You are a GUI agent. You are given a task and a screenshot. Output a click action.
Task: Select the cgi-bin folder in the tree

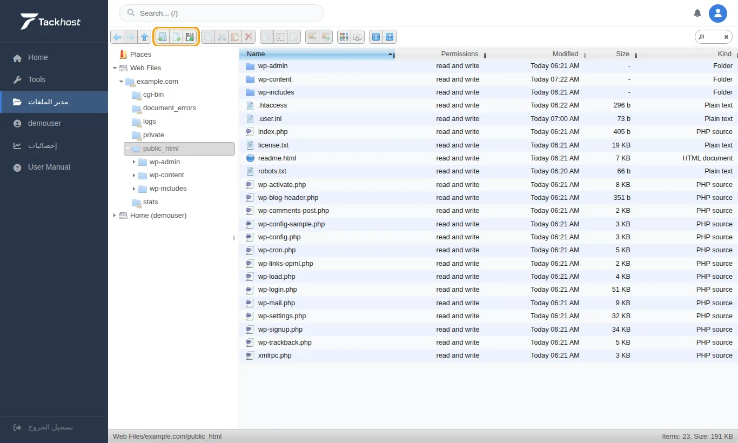[153, 95]
